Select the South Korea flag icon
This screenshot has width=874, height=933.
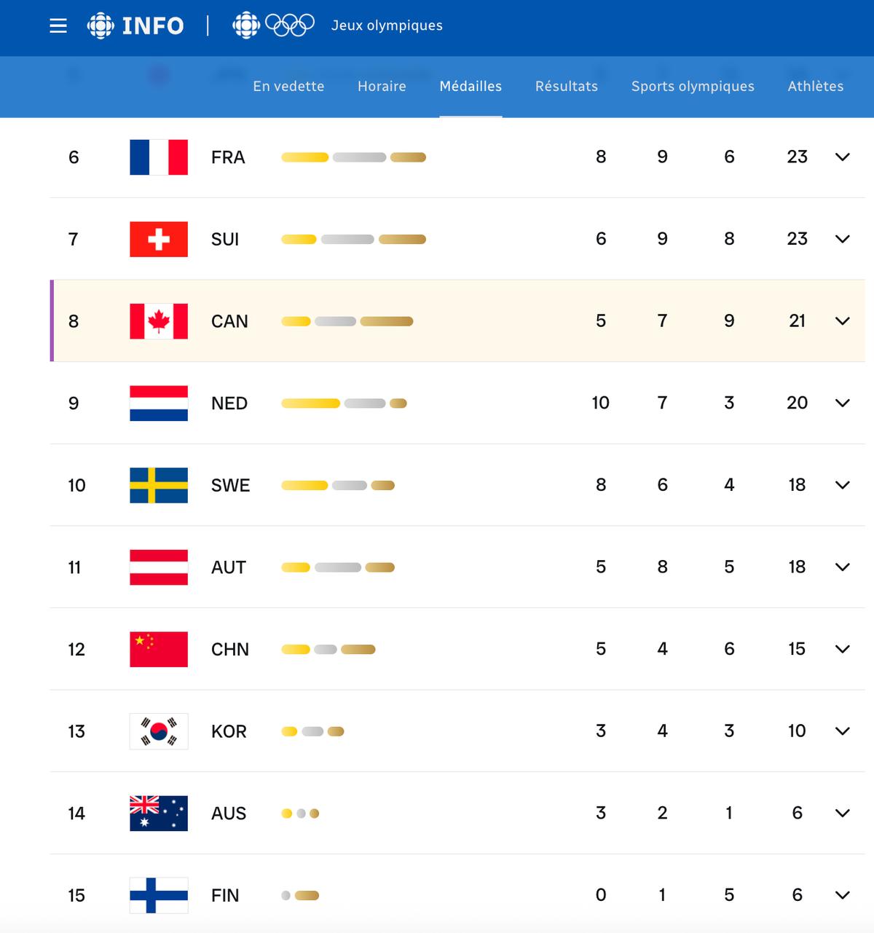pos(158,731)
